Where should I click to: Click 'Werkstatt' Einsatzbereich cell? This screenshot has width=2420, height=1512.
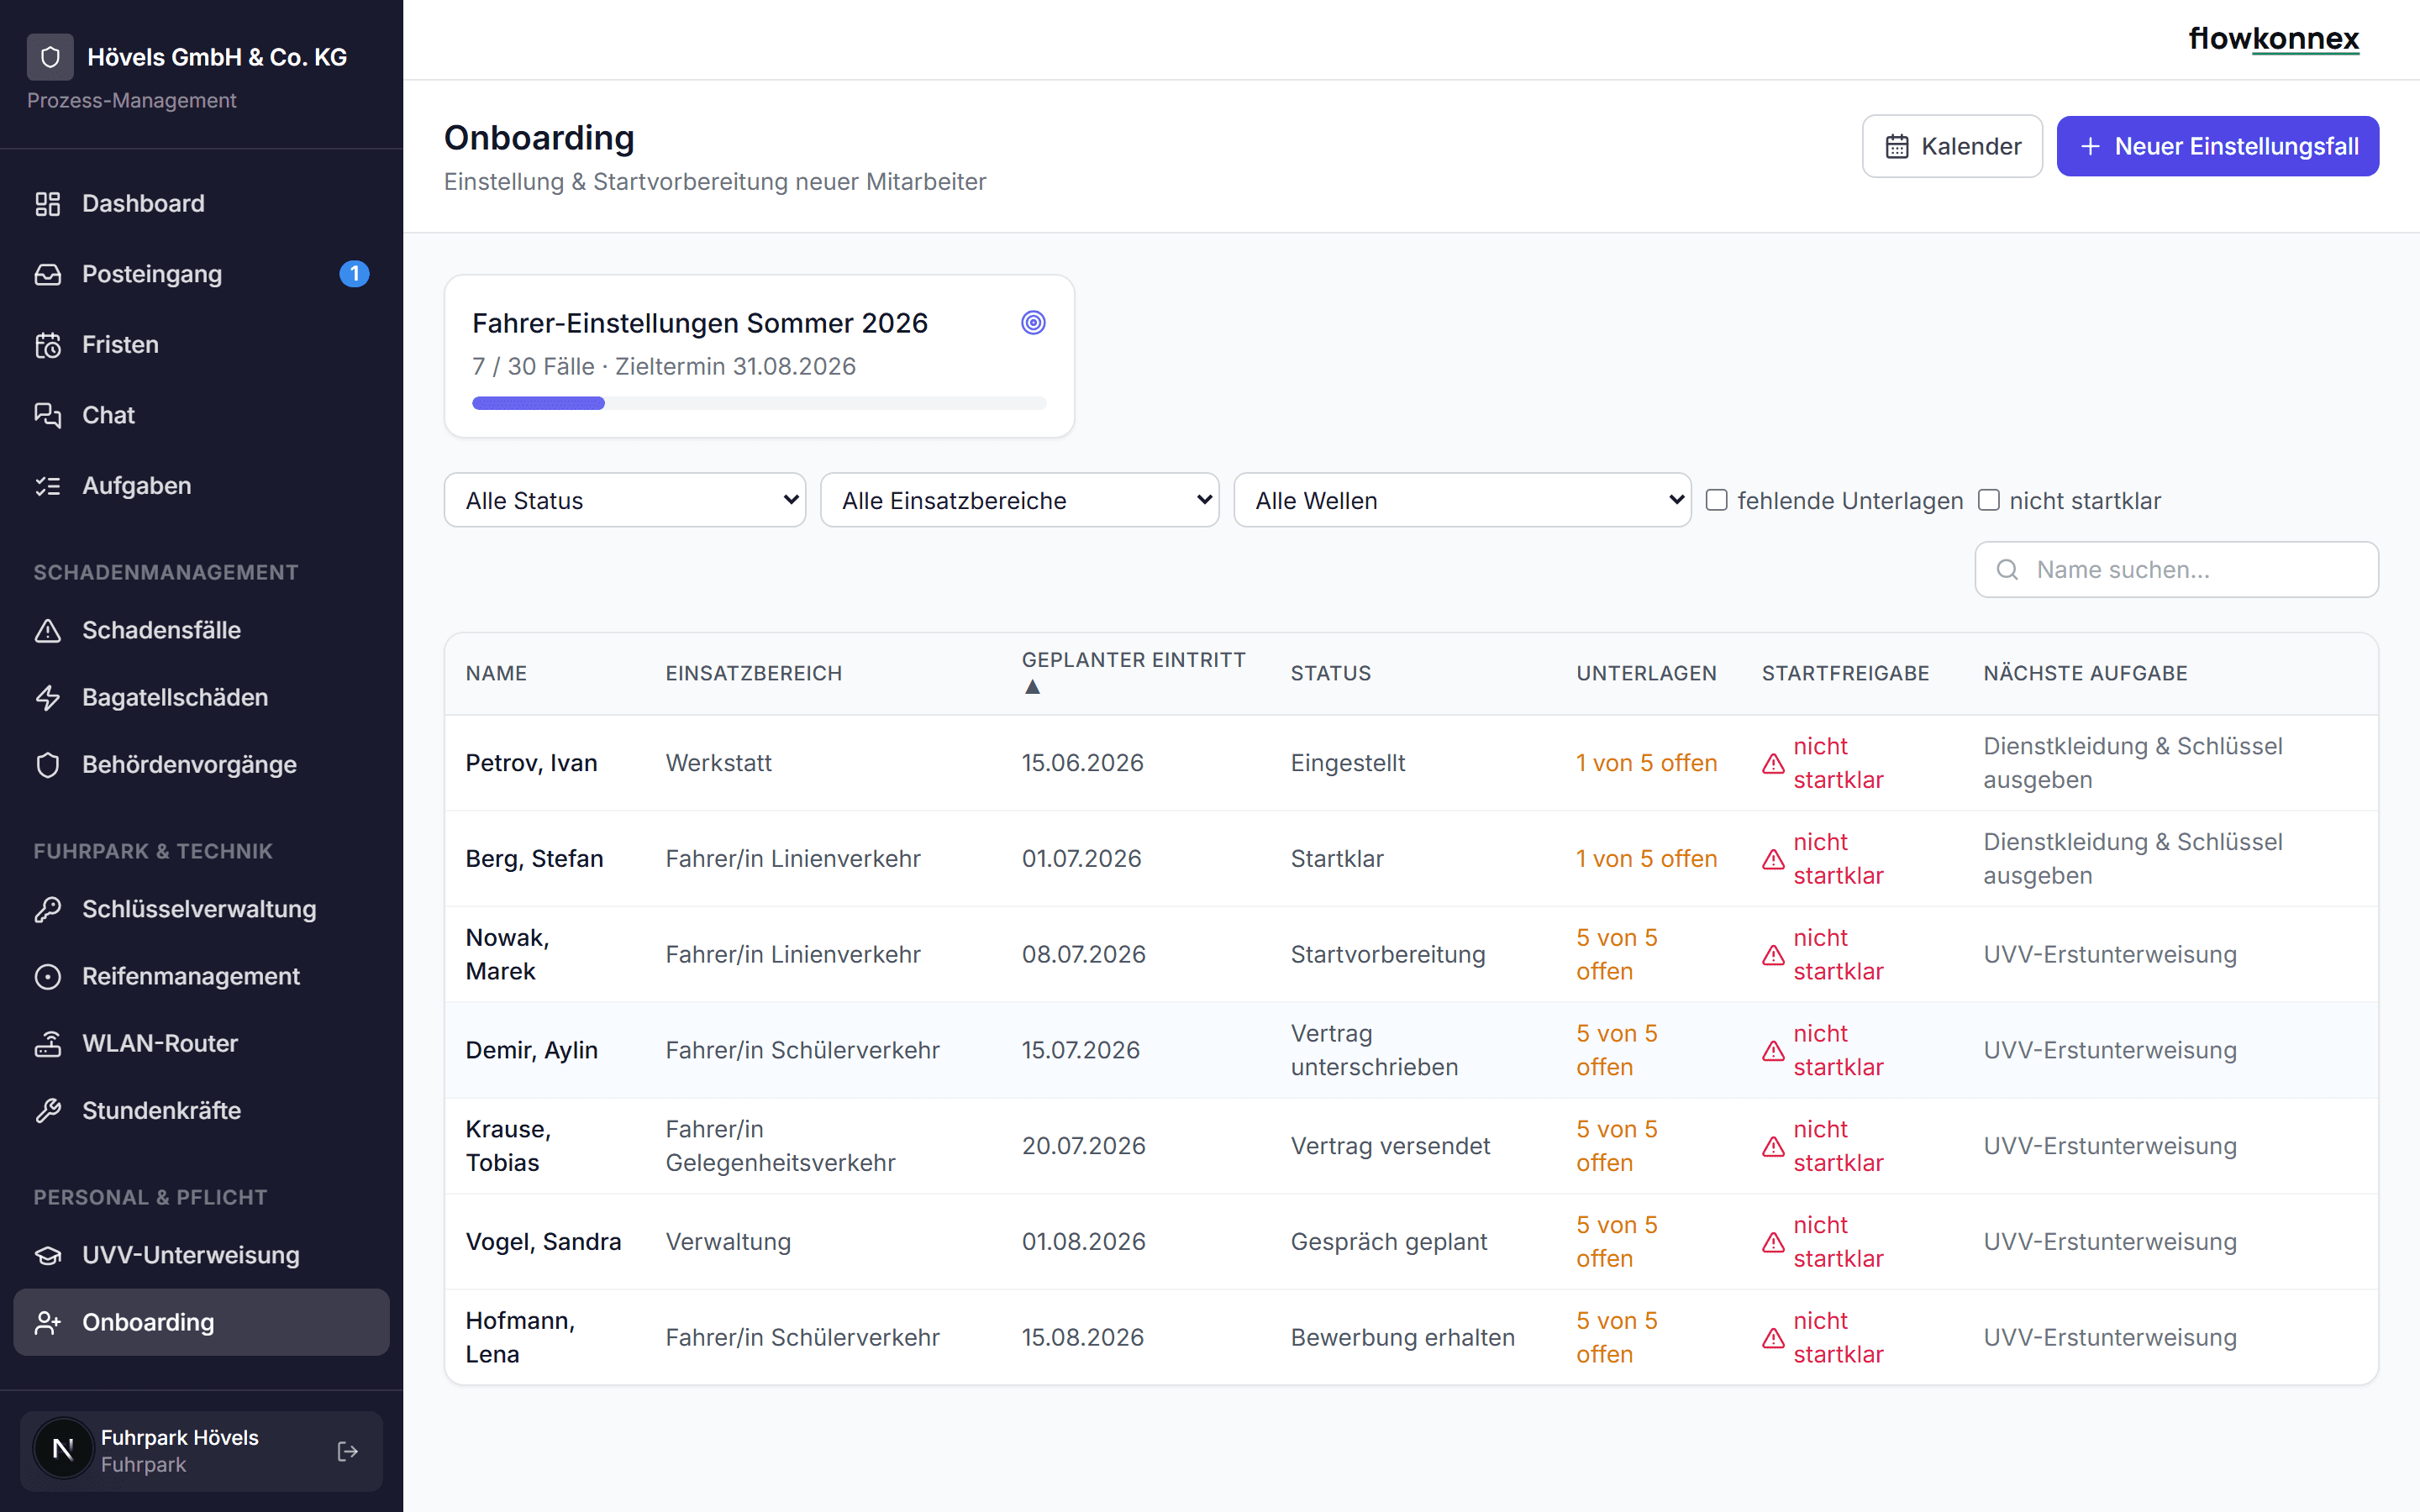719,763
